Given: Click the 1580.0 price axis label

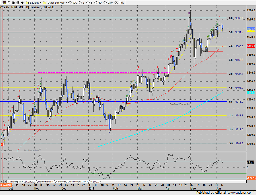Looking at the screenshot, I should (x=251, y=10).
